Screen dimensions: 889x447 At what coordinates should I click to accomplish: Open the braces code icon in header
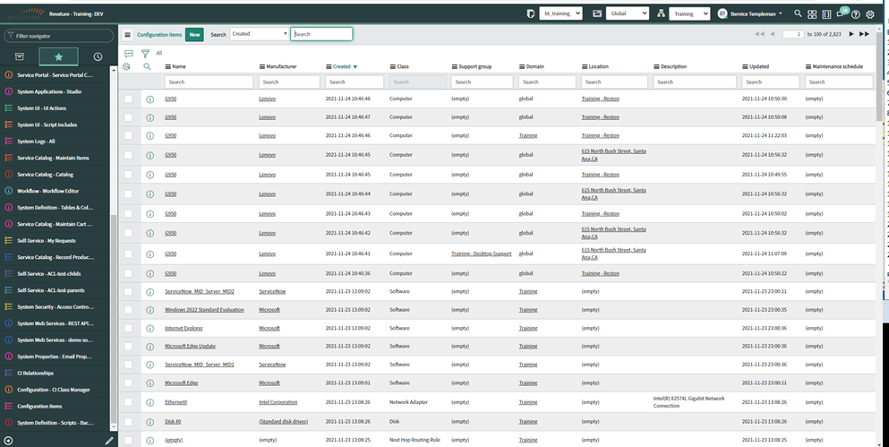tap(826, 14)
